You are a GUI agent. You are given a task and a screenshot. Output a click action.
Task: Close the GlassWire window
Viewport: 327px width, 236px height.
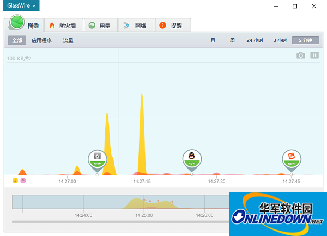[x=314, y=6]
